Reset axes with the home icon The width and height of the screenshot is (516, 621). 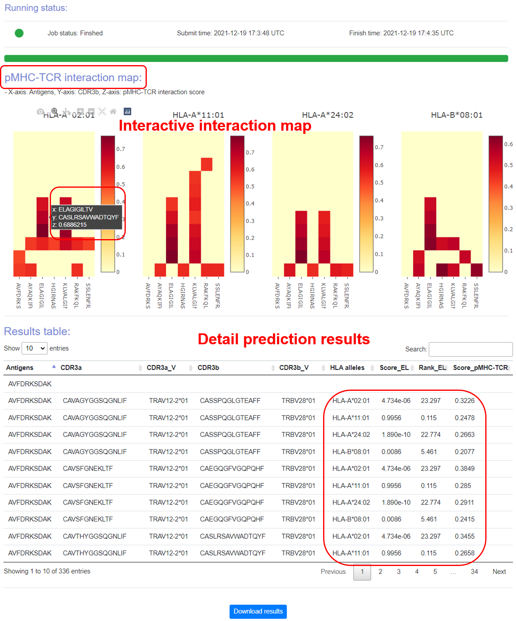click(x=113, y=111)
